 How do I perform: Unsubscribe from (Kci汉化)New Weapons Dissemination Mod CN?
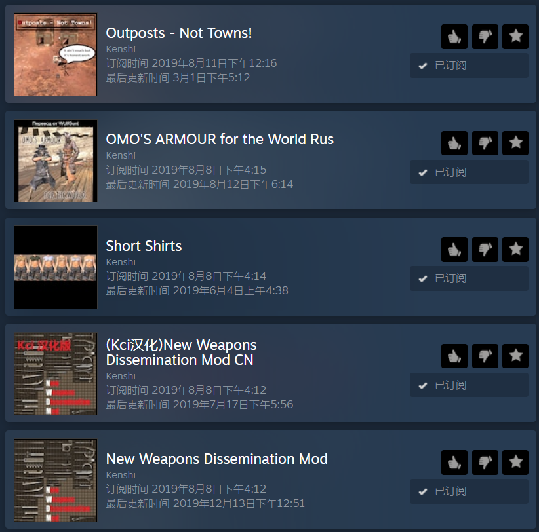469,385
